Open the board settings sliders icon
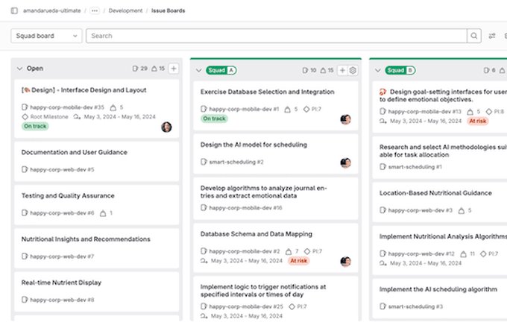This screenshot has height=328, width=507. (492, 36)
